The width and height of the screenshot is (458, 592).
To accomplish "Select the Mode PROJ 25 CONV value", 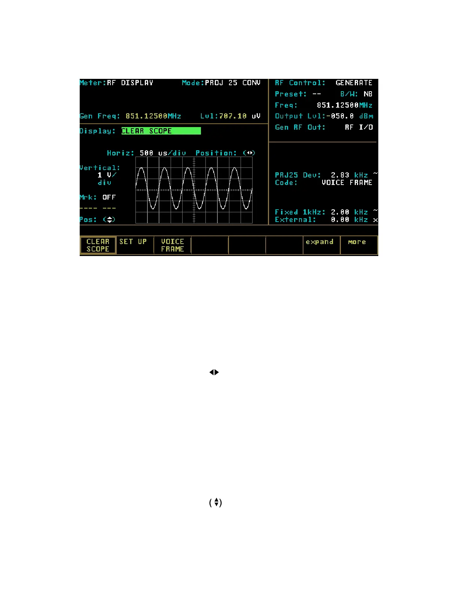I will [232, 83].
